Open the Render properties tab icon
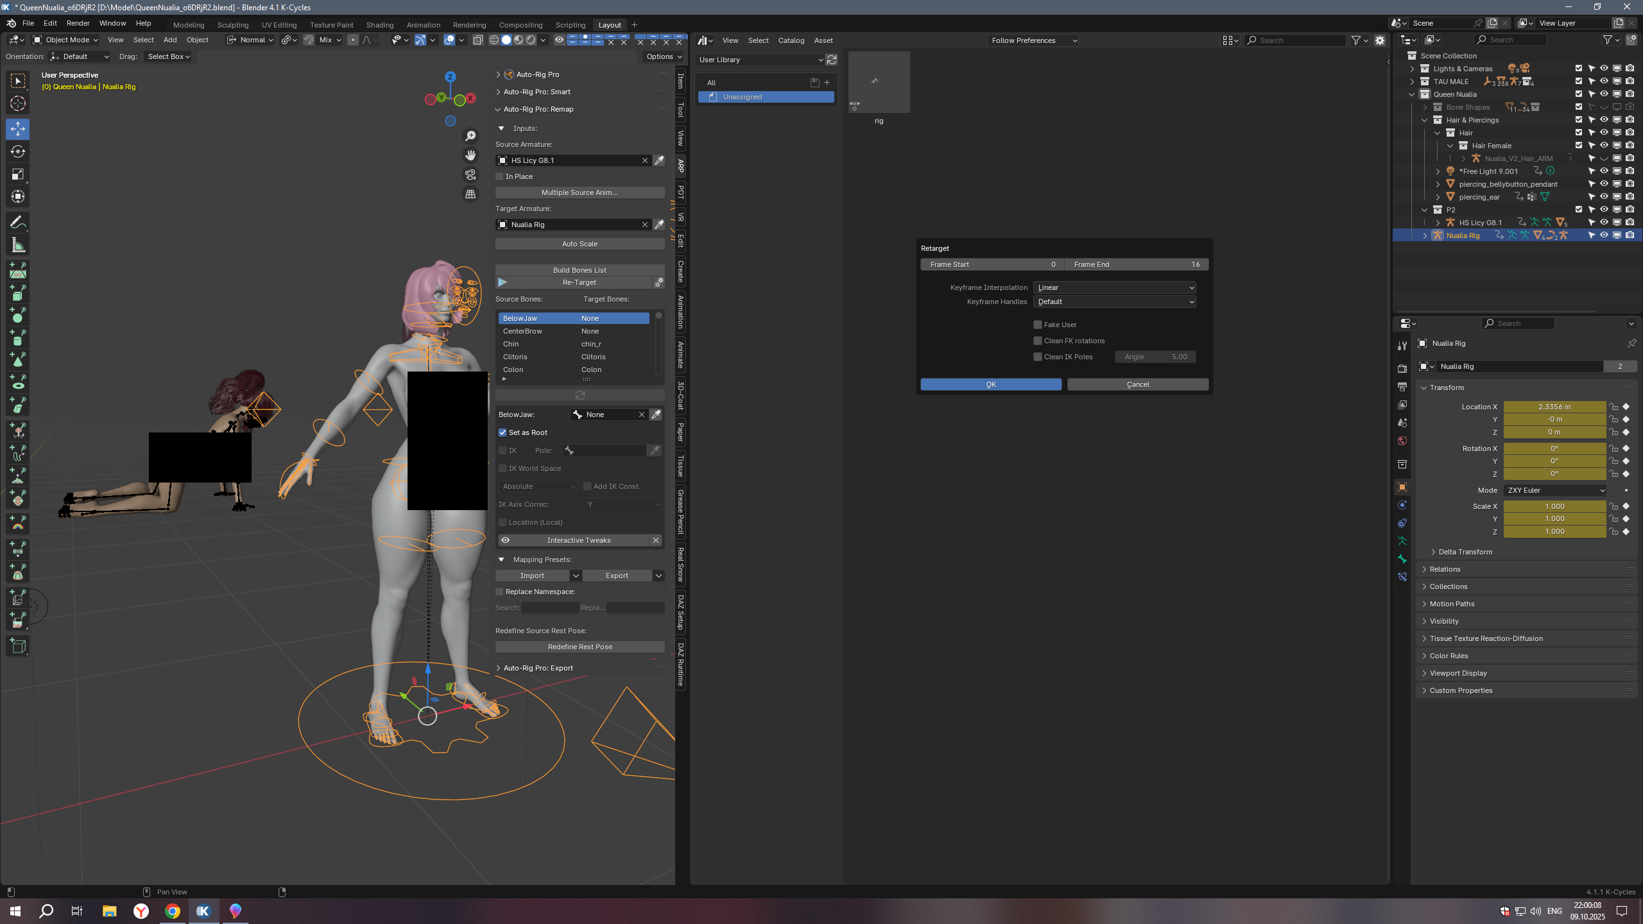The width and height of the screenshot is (1643, 924). click(1402, 369)
